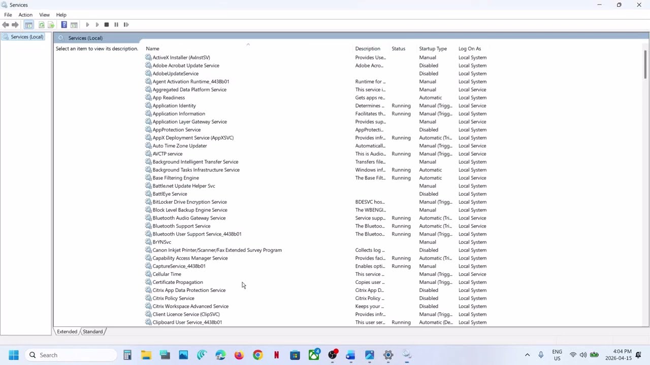This screenshot has width=650, height=365.
Task: Select the Application Identity service
Action: (174, 105)
